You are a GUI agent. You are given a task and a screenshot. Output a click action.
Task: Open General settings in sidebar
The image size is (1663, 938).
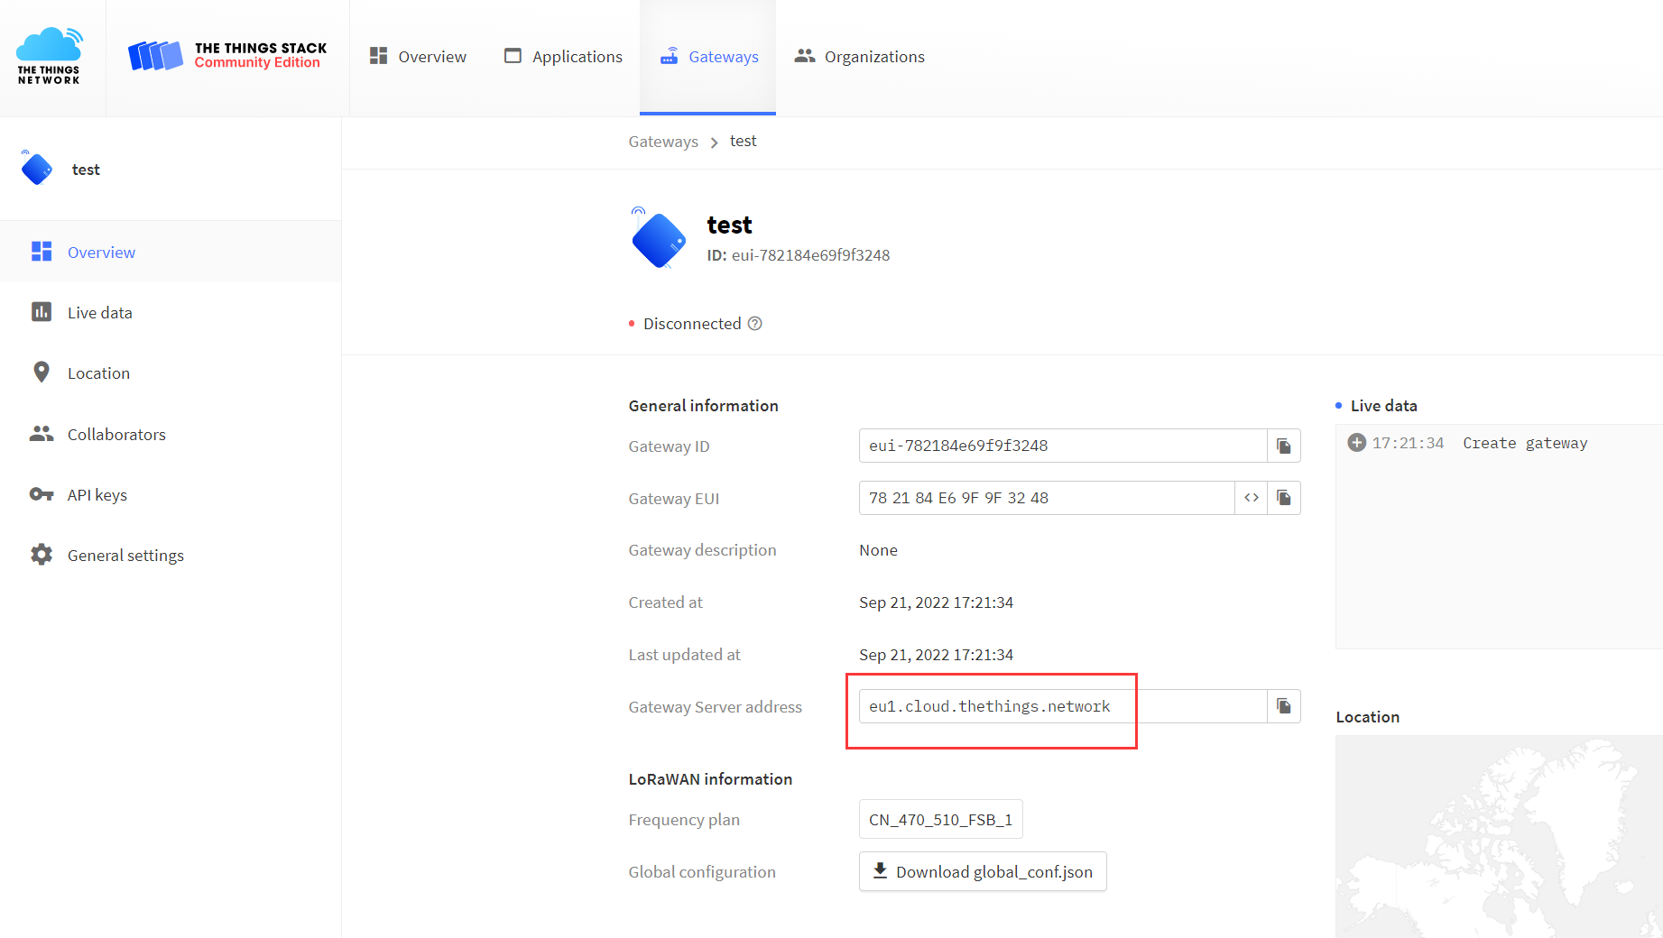tap(125, 556)
